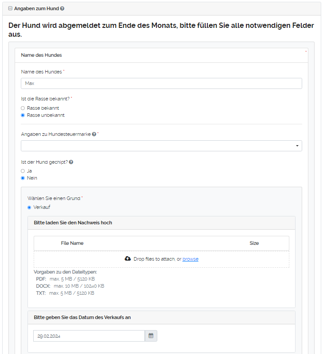Viewport: 323px width, 354px height.
Task: Click the Datum des Verkaufs panel header
Action: (82, 317)
